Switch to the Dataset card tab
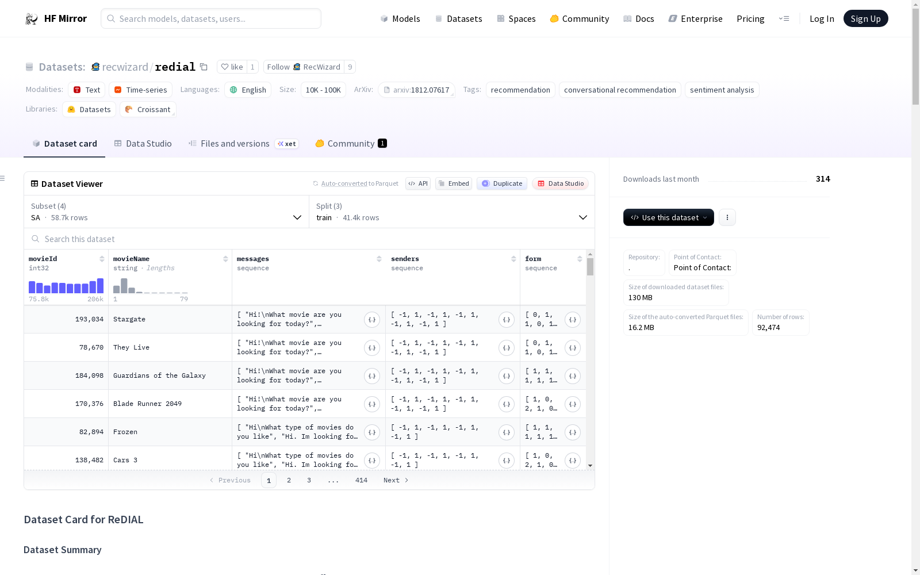920x575 pixels. [64, 144]
